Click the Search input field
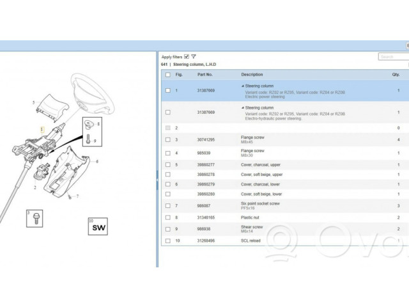This screenshot has height=307, width=409. click(393, 57)
